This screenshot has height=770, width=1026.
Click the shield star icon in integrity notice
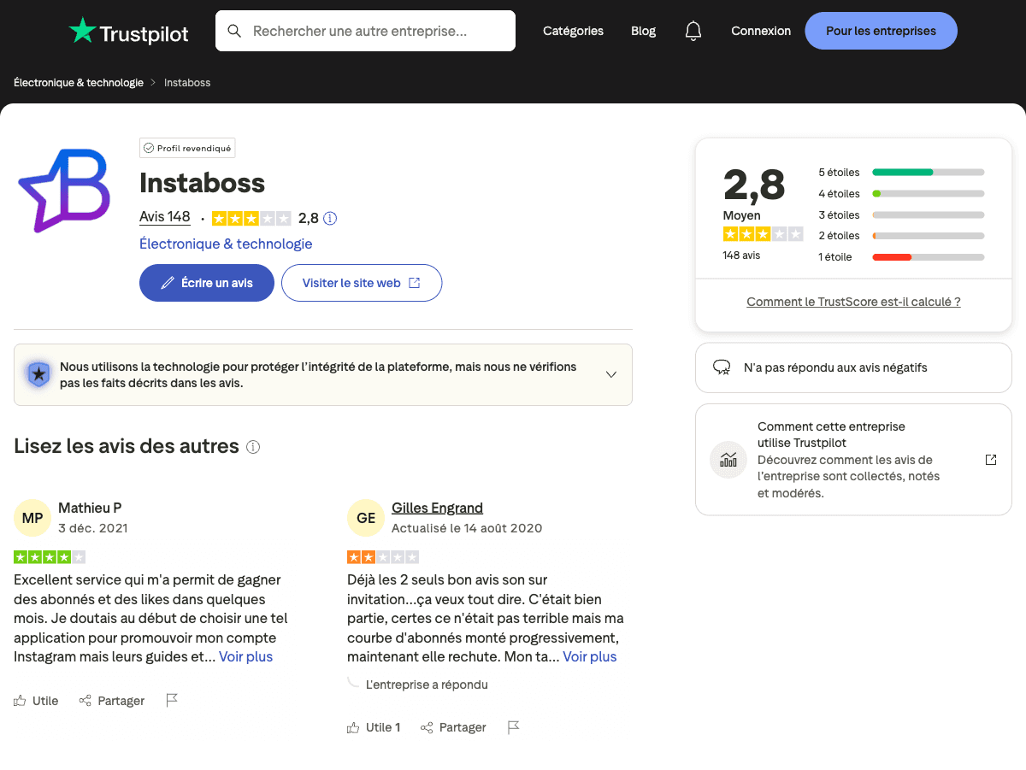[38, 374]
